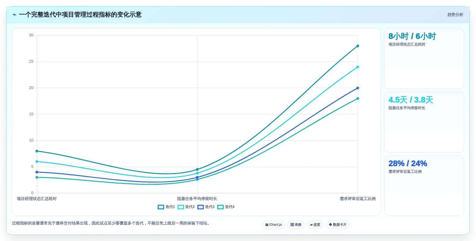Viewport: 476px width, 241px height.
Task: Click 迭代4 data point at 阻塞任务平均停留时长
Action: (x=197, y=180)
